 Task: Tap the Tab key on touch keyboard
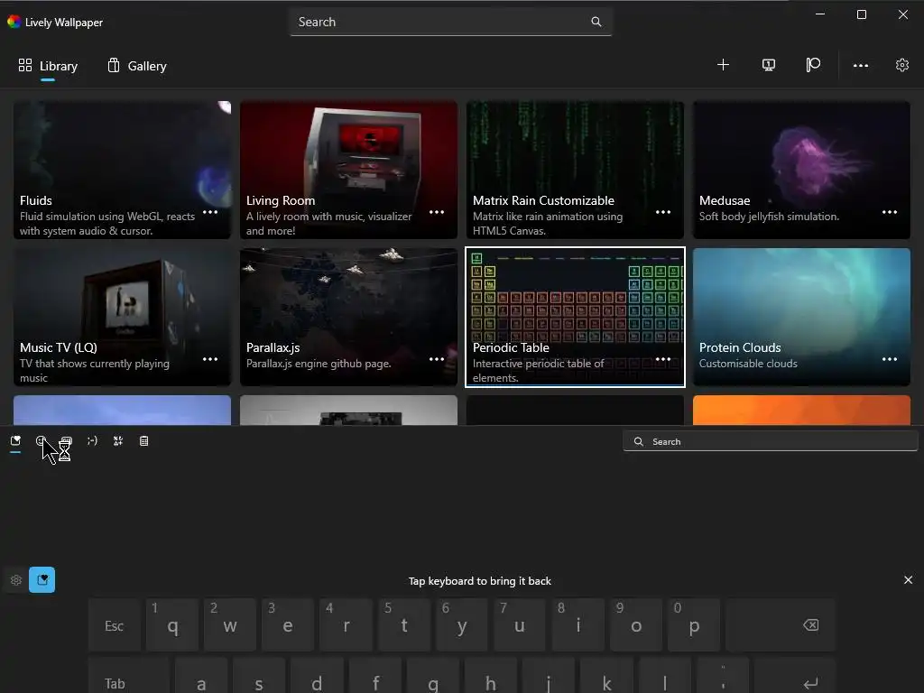(x=128, y=675)
